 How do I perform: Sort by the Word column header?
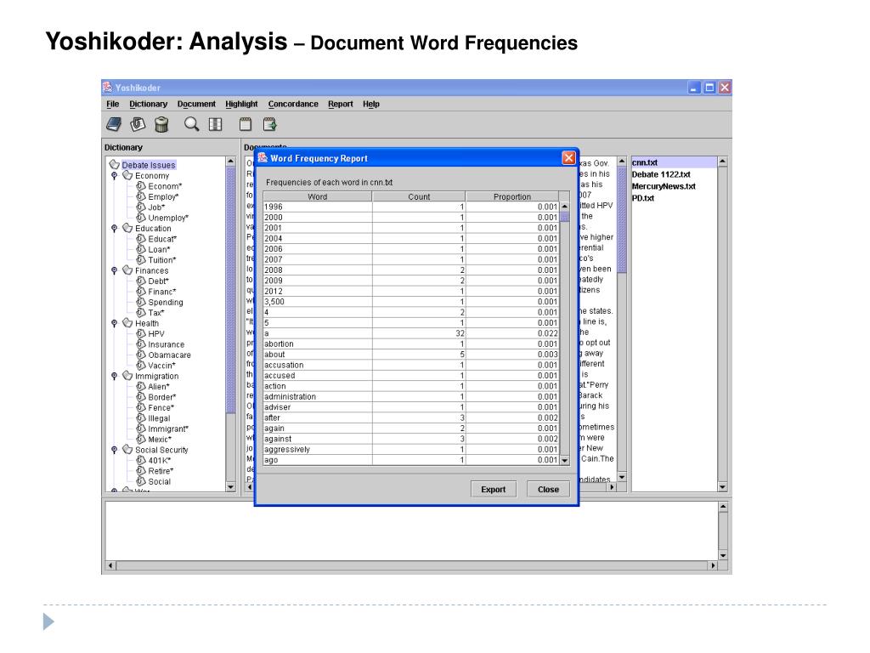pyautogui.click(x=318, y=196)
